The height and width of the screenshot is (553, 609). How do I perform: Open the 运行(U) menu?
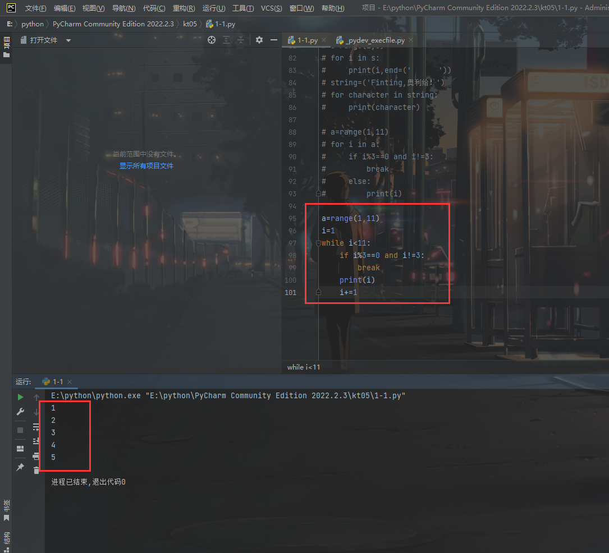point(214,8)
